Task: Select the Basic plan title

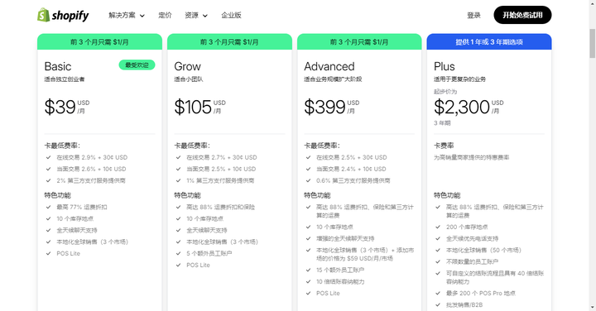Action: (58, 66)
